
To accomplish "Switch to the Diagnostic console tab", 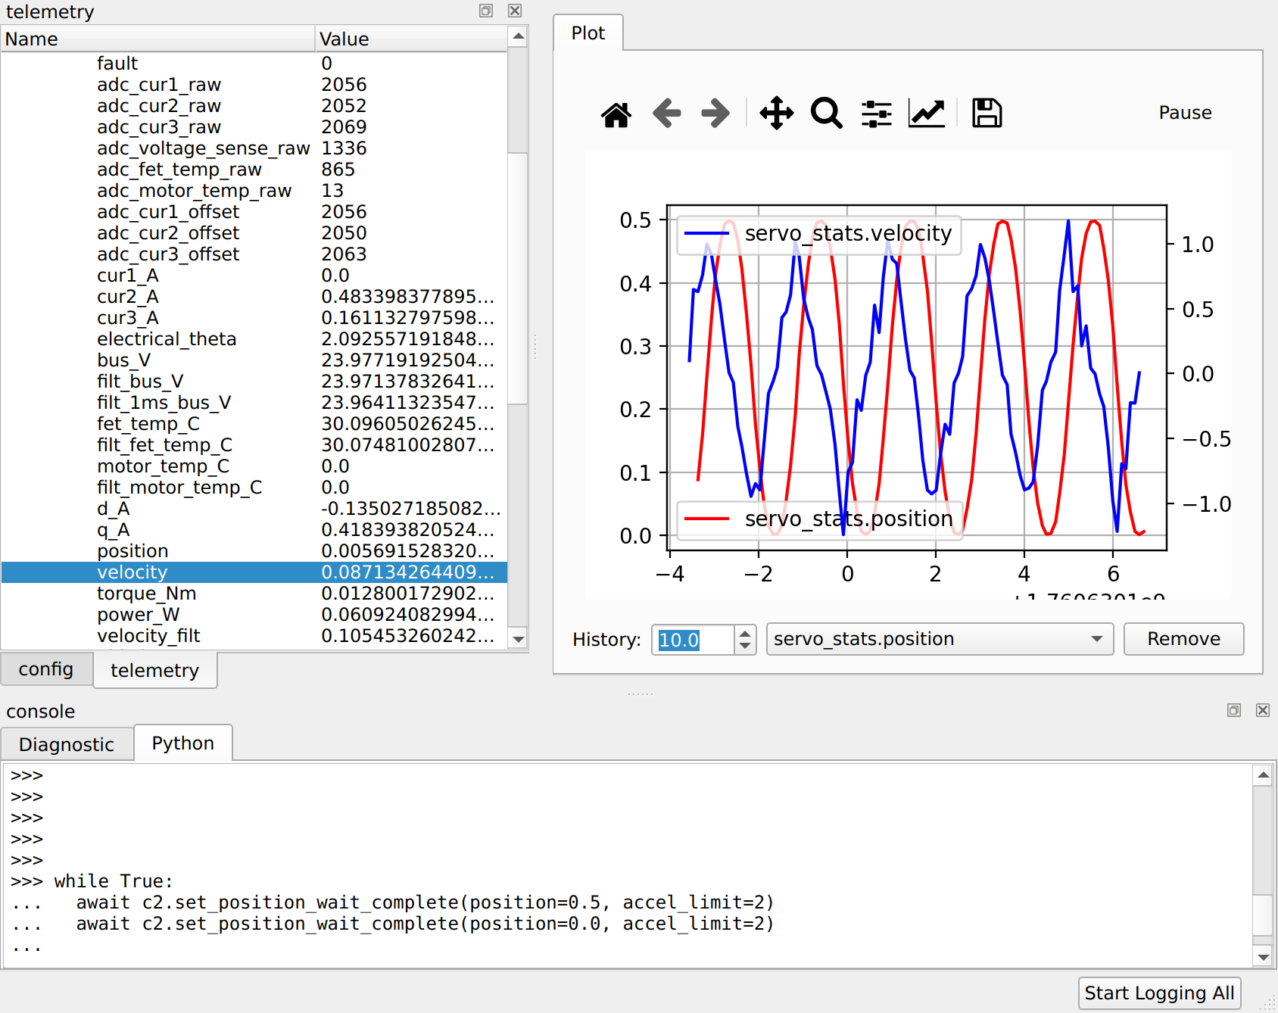I will coord(67,744).
